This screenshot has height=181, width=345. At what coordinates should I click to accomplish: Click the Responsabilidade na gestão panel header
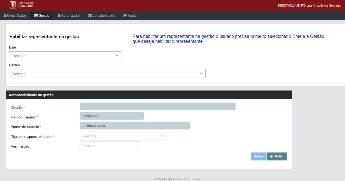[x=149, y=95]
